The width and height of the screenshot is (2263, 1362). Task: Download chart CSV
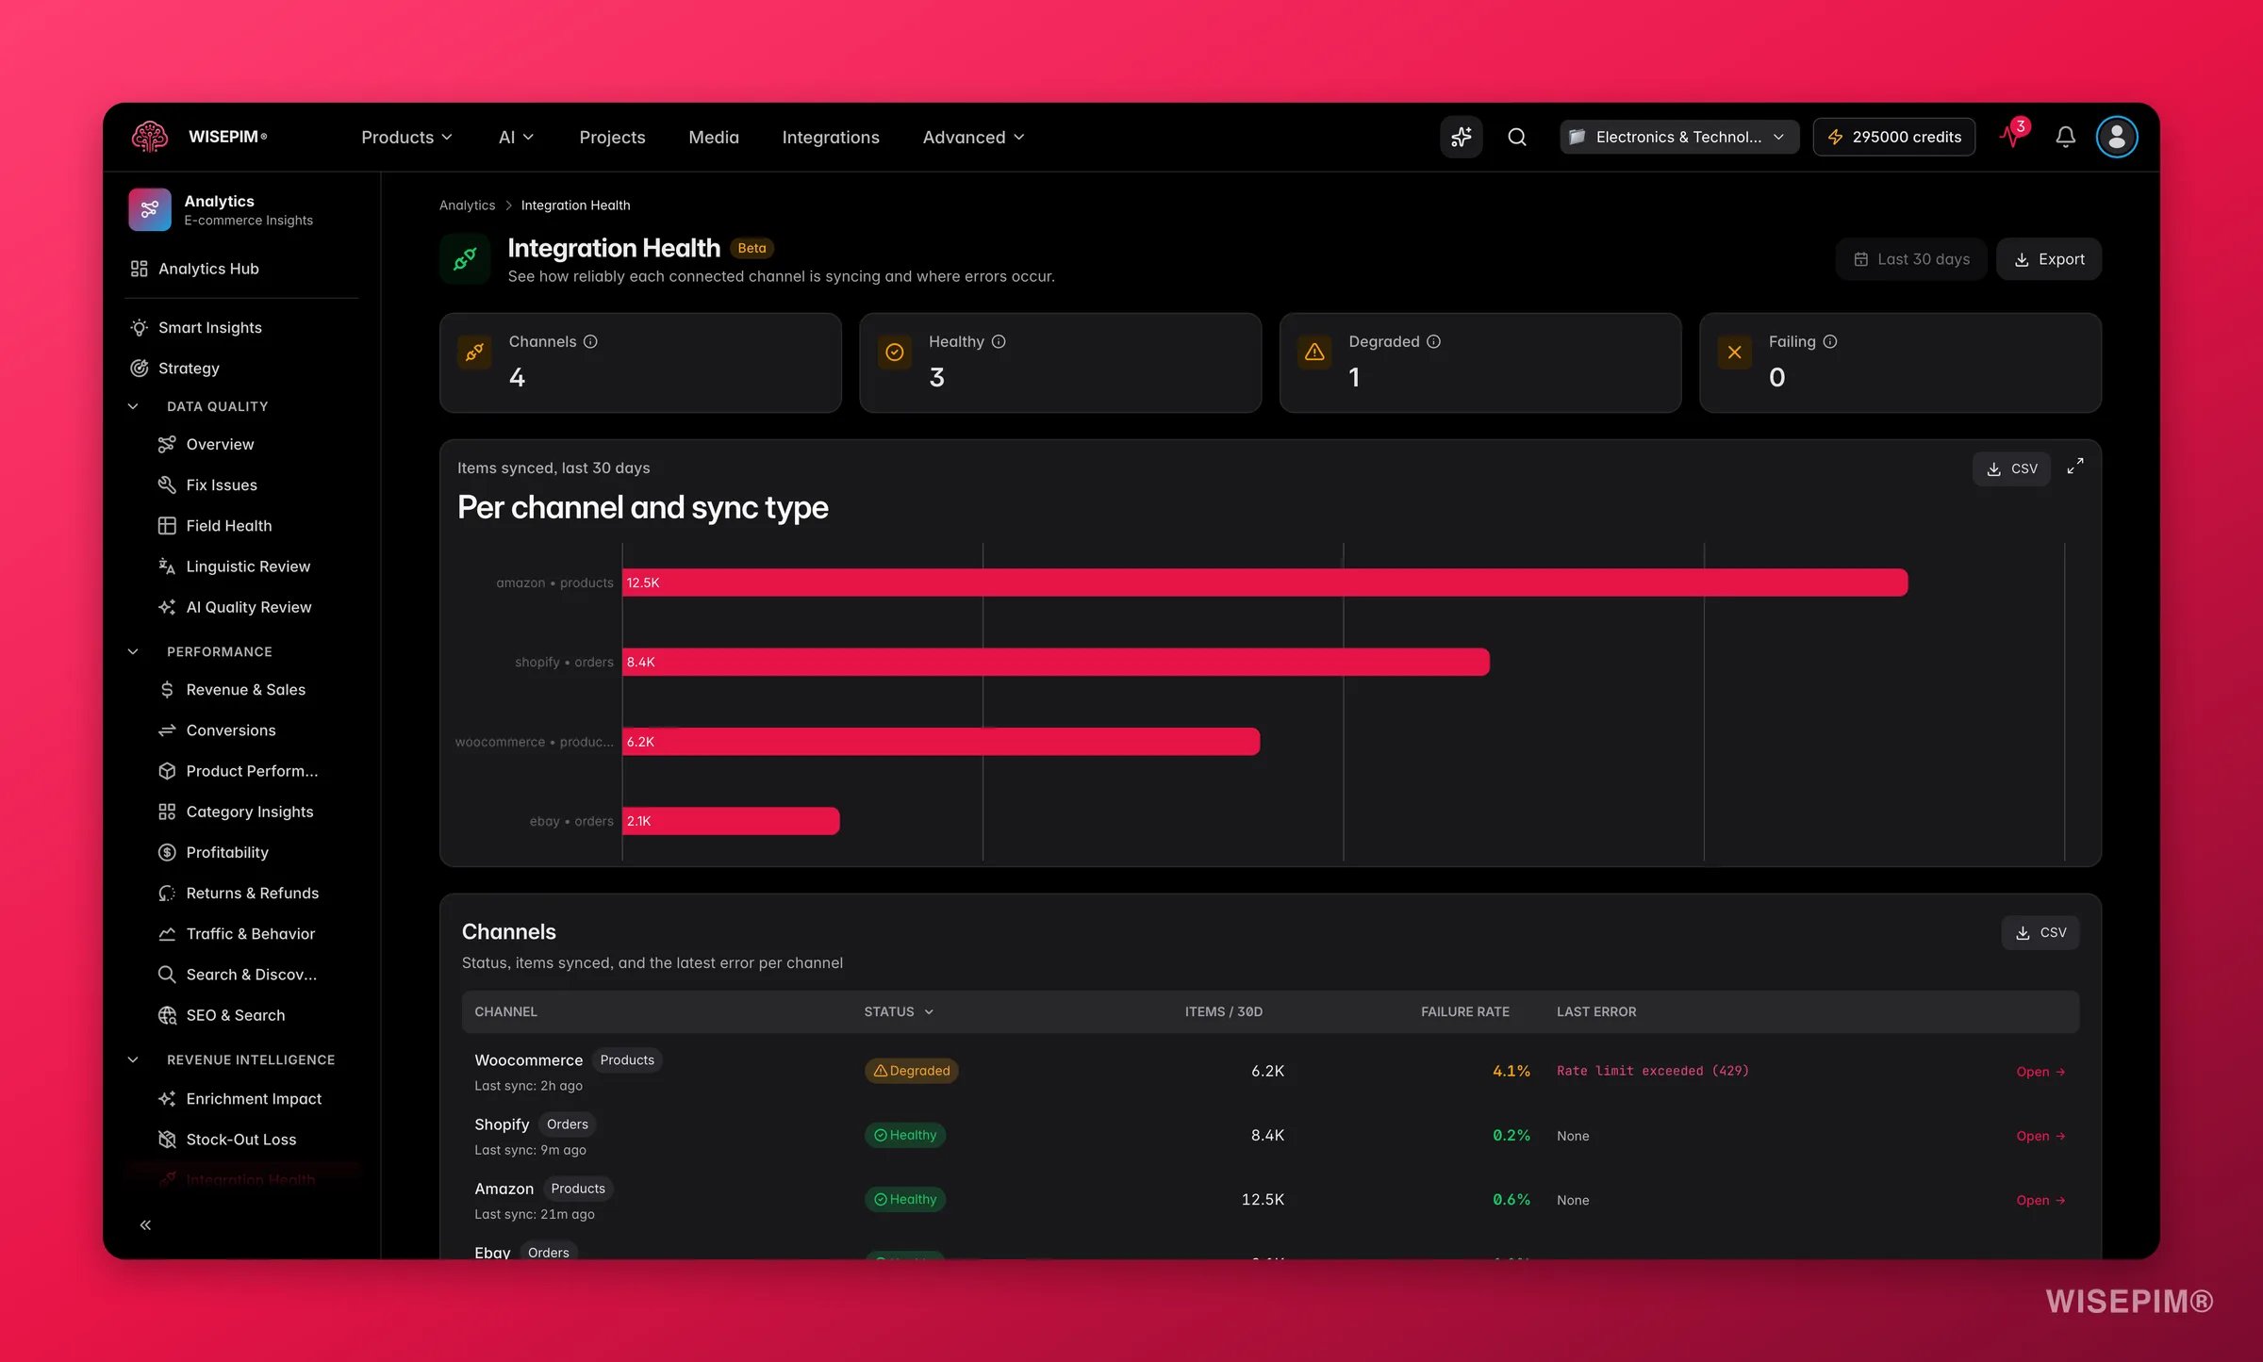click(x=2011, y=468)
